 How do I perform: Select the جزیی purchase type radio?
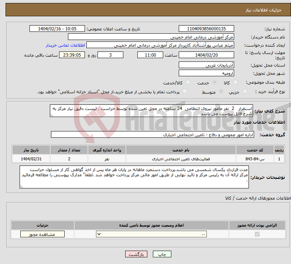click(245, 91)
